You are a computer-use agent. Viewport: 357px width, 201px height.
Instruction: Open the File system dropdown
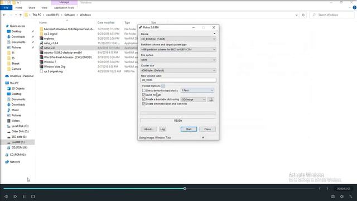pyautogui.click(x=178, y=60)
